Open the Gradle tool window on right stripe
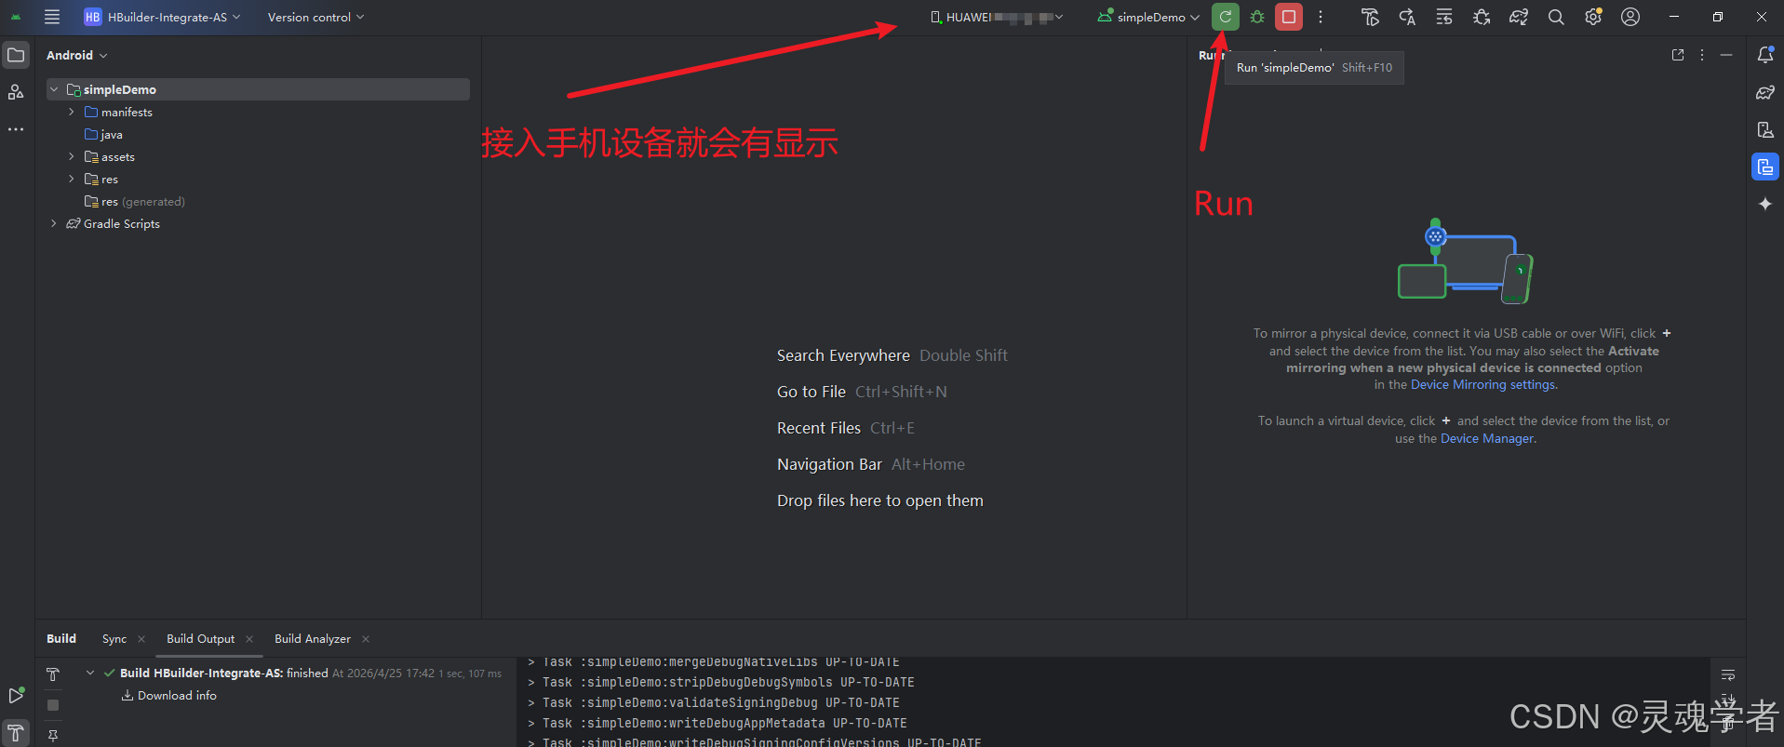1784x747 pixels. (1765, 92)
